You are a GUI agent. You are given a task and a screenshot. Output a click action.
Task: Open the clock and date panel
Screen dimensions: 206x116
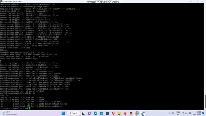[x=197, y=113]
